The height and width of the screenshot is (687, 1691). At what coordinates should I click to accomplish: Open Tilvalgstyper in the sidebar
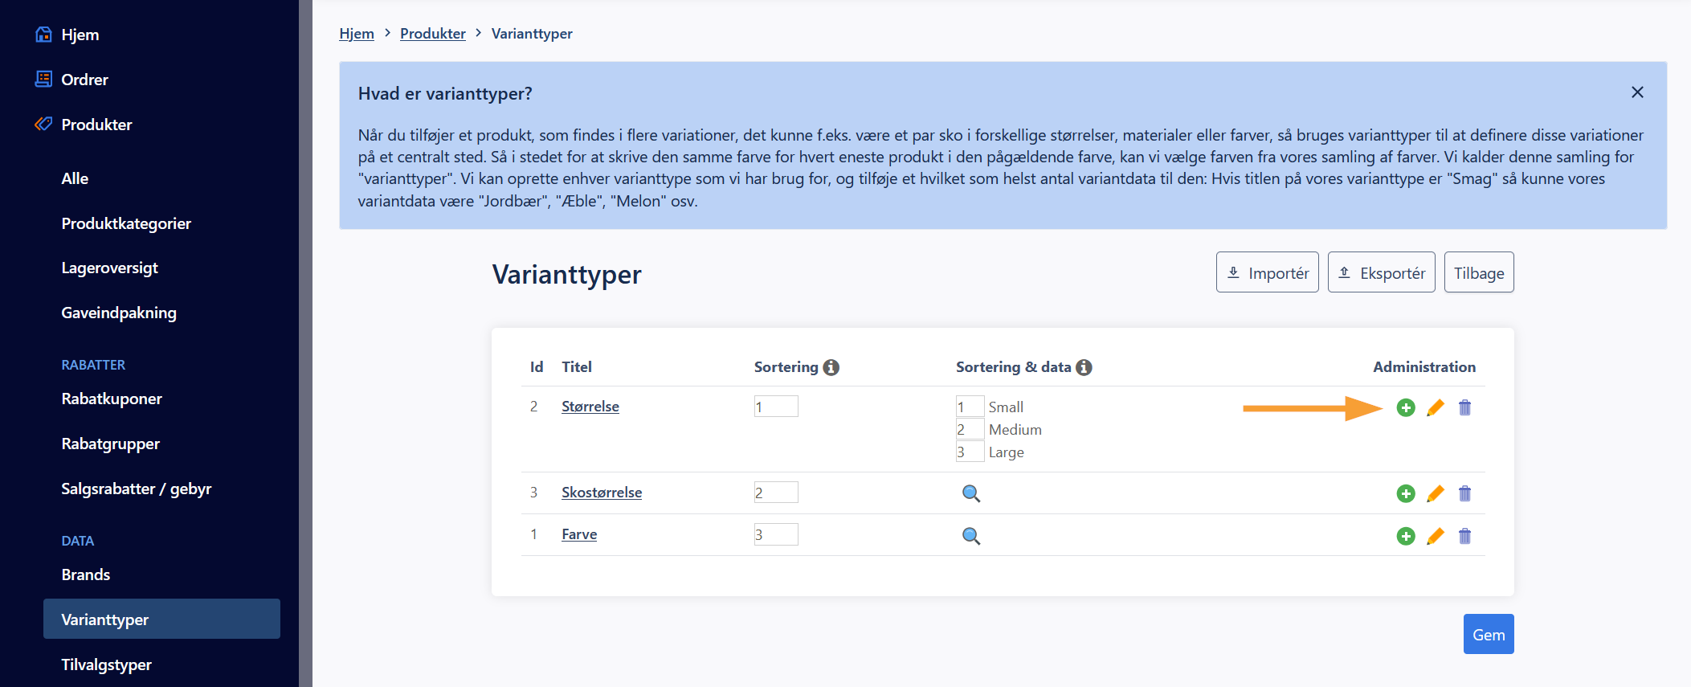[106, 665]
